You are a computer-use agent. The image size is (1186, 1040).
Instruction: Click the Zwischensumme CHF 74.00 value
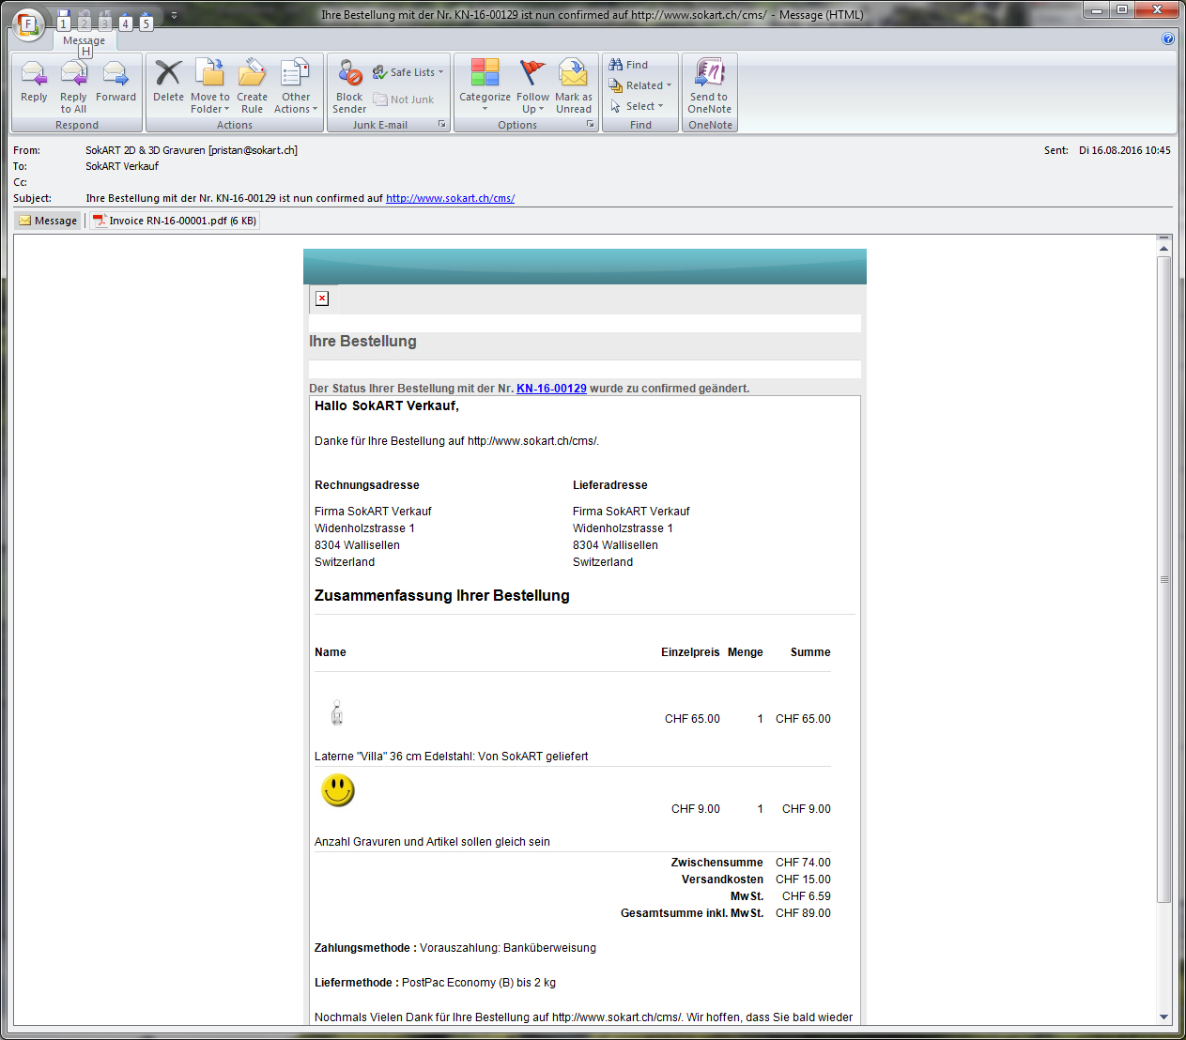[803, 863]
